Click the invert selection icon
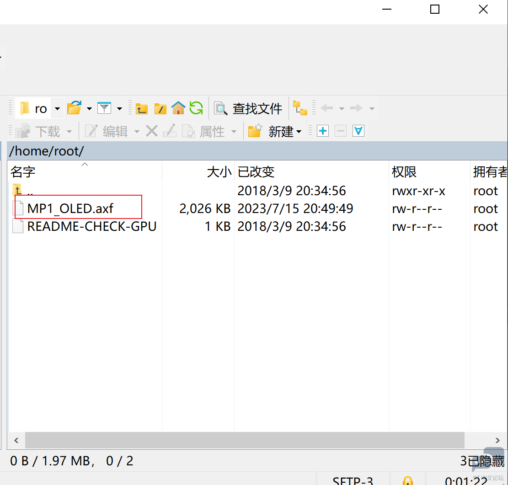 coord(358,131)
